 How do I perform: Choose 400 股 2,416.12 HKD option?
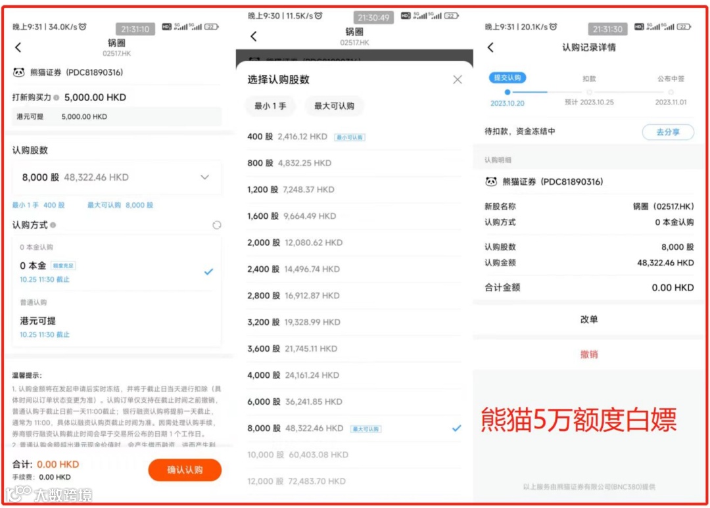pyautogui.click(x=354, y=137)
